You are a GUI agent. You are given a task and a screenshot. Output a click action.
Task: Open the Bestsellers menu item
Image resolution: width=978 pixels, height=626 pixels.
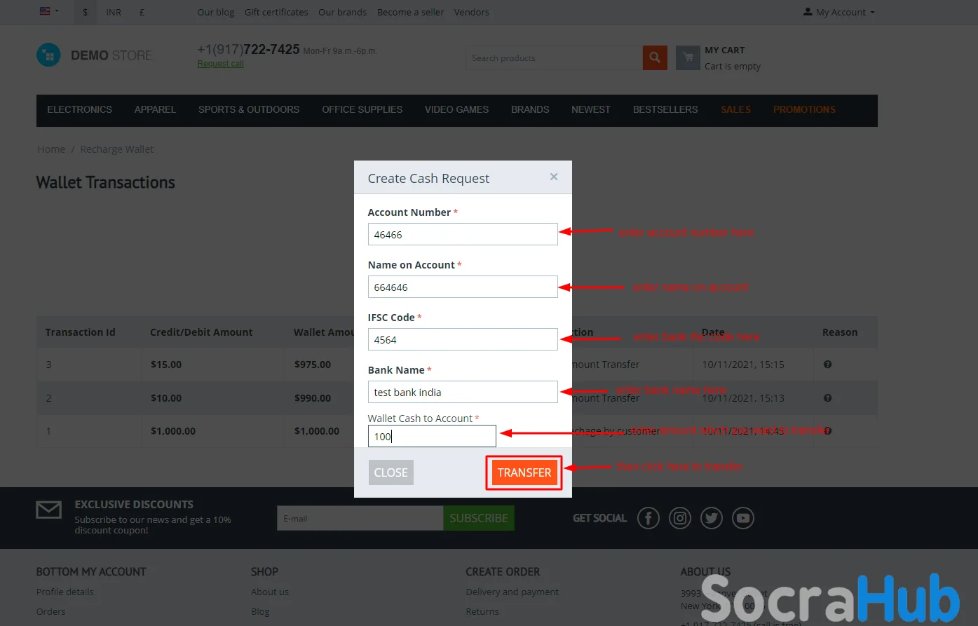click(665, 110)
